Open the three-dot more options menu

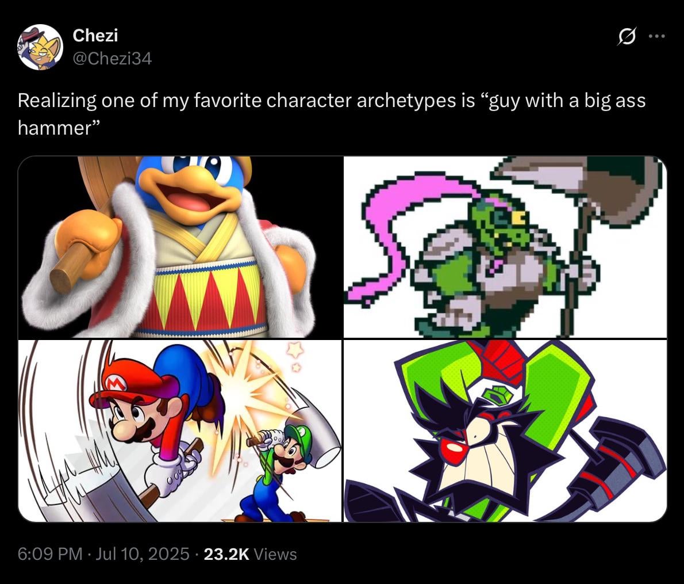[x=656, y=36]
